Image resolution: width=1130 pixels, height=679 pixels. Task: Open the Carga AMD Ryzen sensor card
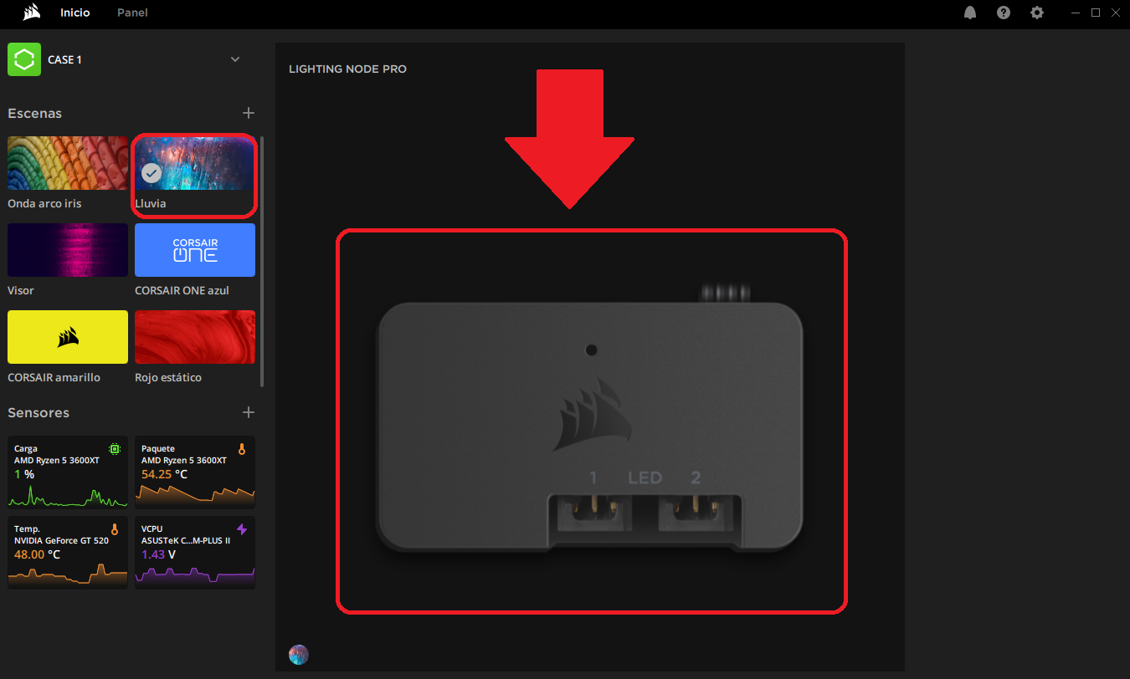[68, 472]
